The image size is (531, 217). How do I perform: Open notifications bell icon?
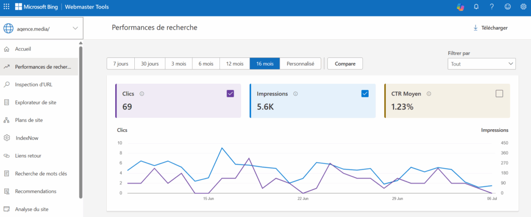(x=476, y=7)
